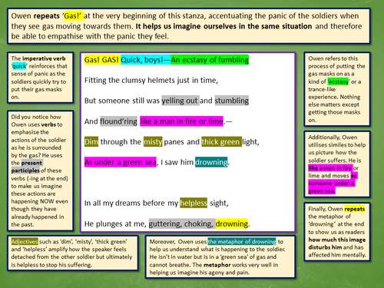Click the magenta 'As under a green sea' phrase

pyautogui.click(x=121, y=162)
